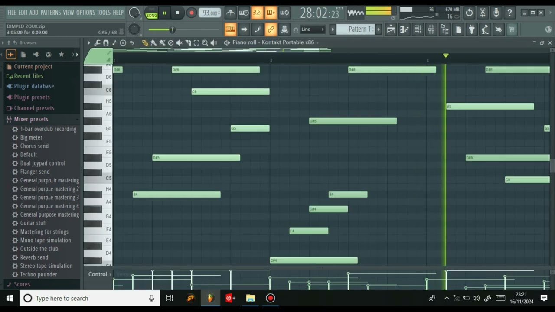The width and height of the screenshot is (555, 312).
Task: Open the Mixer window
Action: 431,29
